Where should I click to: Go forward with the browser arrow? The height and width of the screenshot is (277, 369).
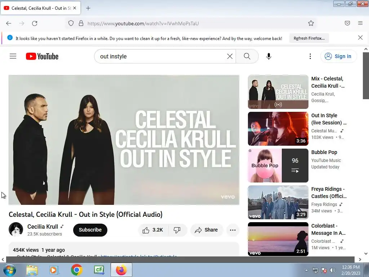click(22, 23)
